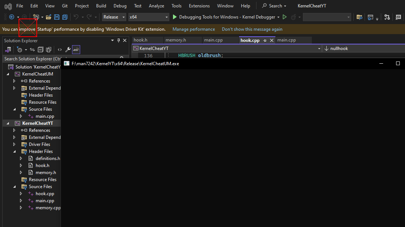Open the File menu
The width and height of the screenshot is (405, 227).
[x=20, y=6]
